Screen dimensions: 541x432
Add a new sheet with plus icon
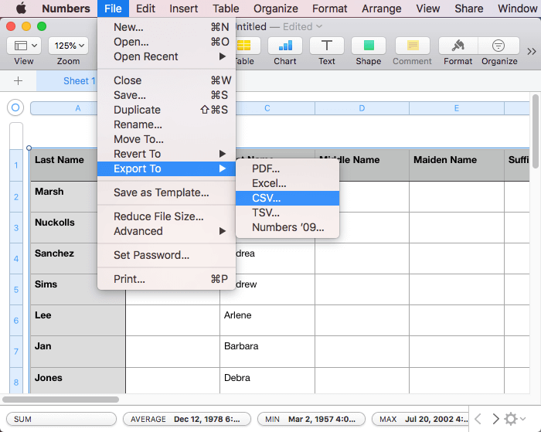tap(18, 81)
